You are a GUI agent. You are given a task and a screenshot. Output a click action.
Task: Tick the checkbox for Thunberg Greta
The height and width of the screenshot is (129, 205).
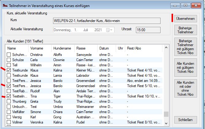[x=9, y=102]
